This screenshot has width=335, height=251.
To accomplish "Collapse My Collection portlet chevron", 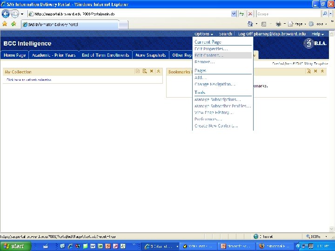I will click(158, 71).
